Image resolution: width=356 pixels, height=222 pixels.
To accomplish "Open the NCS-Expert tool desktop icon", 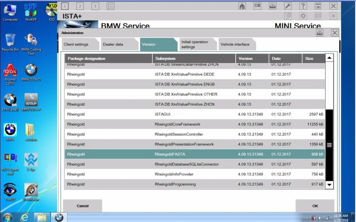I will click(10, 164).
